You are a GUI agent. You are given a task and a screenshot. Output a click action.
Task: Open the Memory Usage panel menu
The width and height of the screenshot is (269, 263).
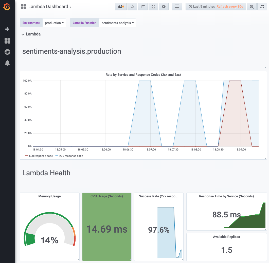click(49, 196)
